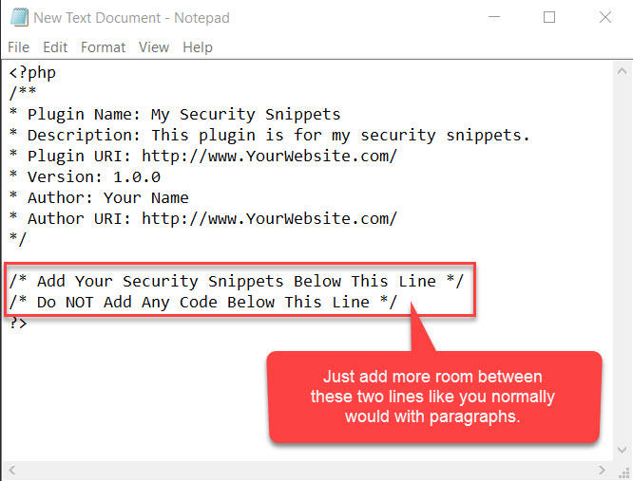Maximize the Notepad window

(x=549, y=17)
